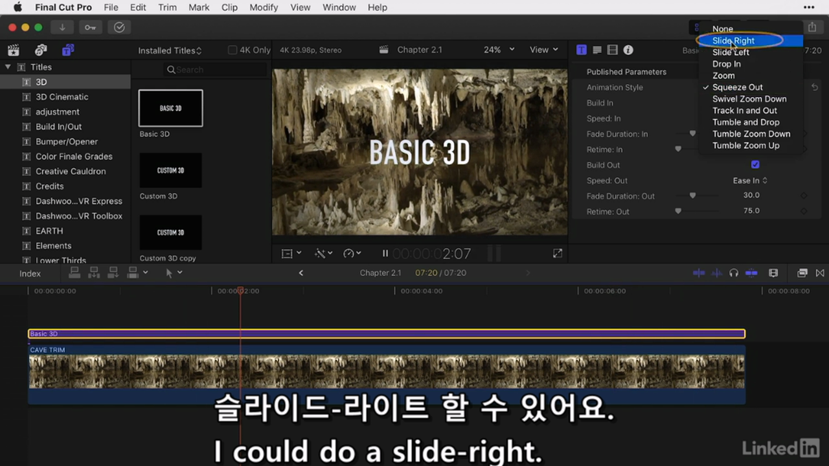Show the Photos and Audio sidebar
The height and width of the screenshot is (466, 829).
41,50
